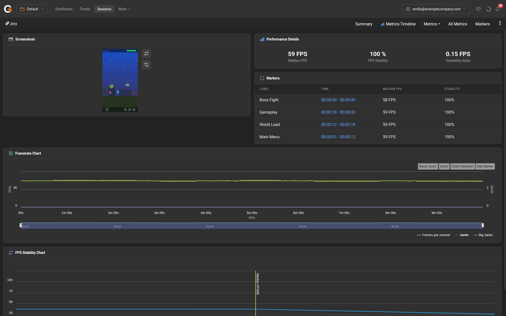Click the GameBench logo icon
The image size is (506, 316).
(8, 9)
